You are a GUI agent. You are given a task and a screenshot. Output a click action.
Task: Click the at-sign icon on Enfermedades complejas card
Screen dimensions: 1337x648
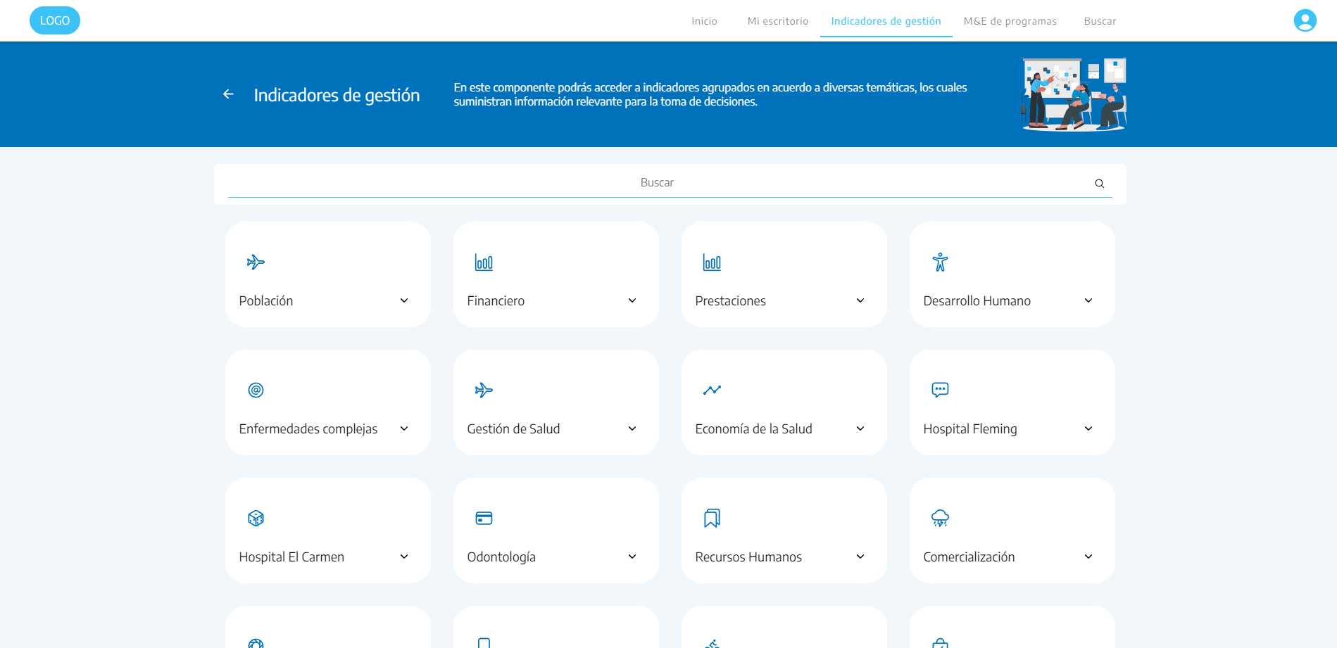(256, 390)
